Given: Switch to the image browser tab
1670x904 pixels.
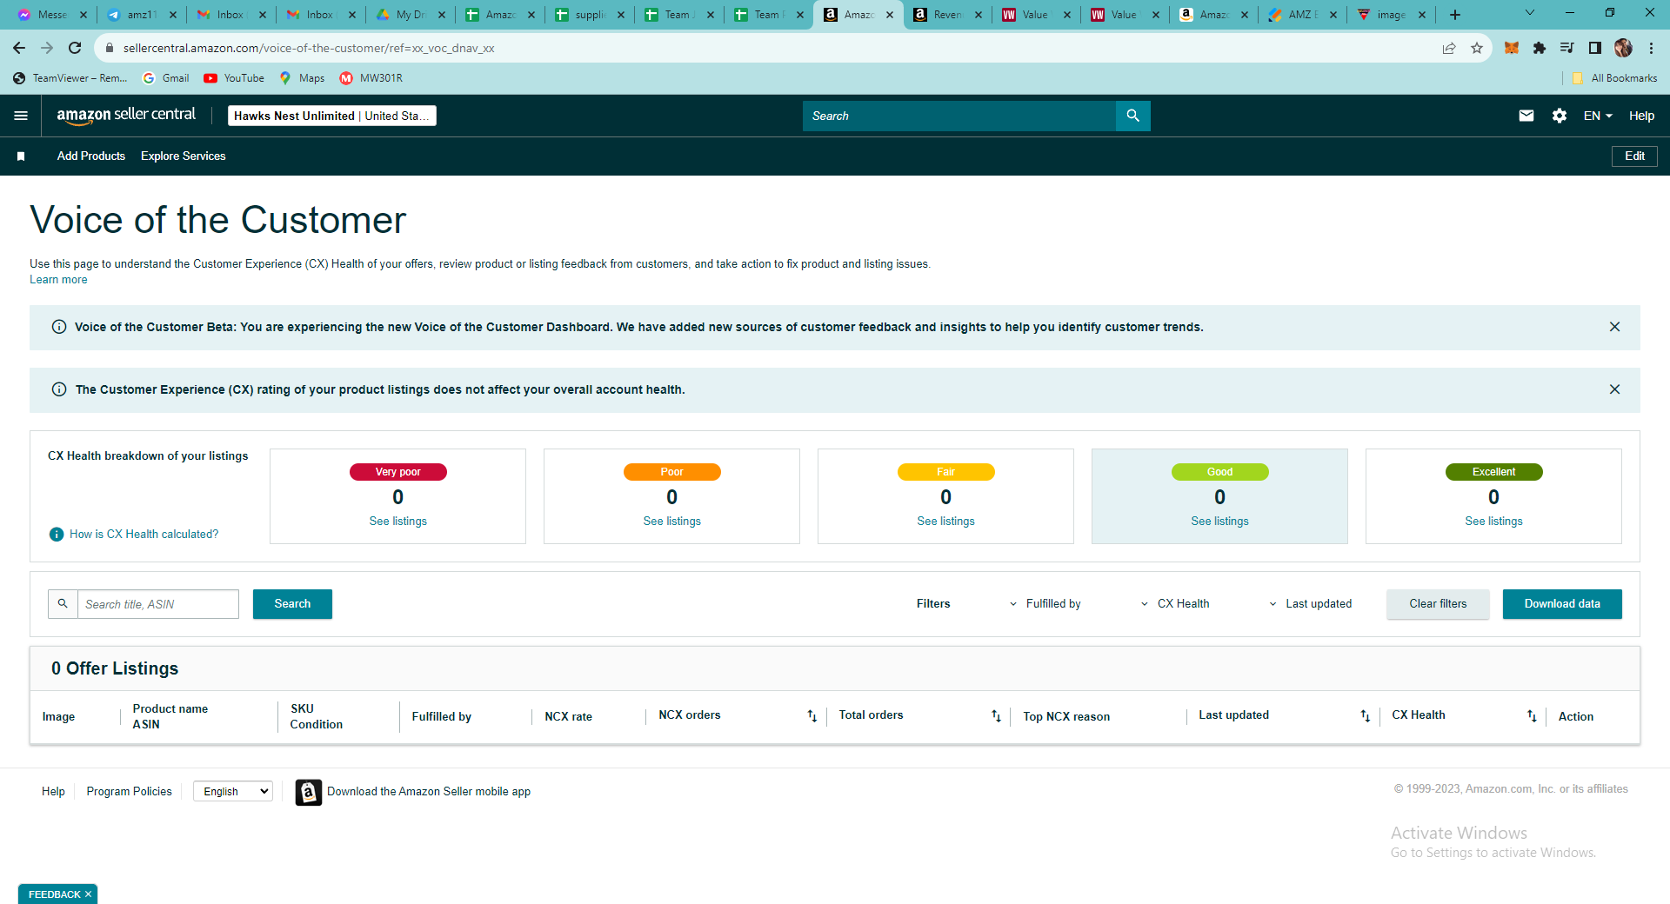Looking at the screenshot, I should [1392, 15].
